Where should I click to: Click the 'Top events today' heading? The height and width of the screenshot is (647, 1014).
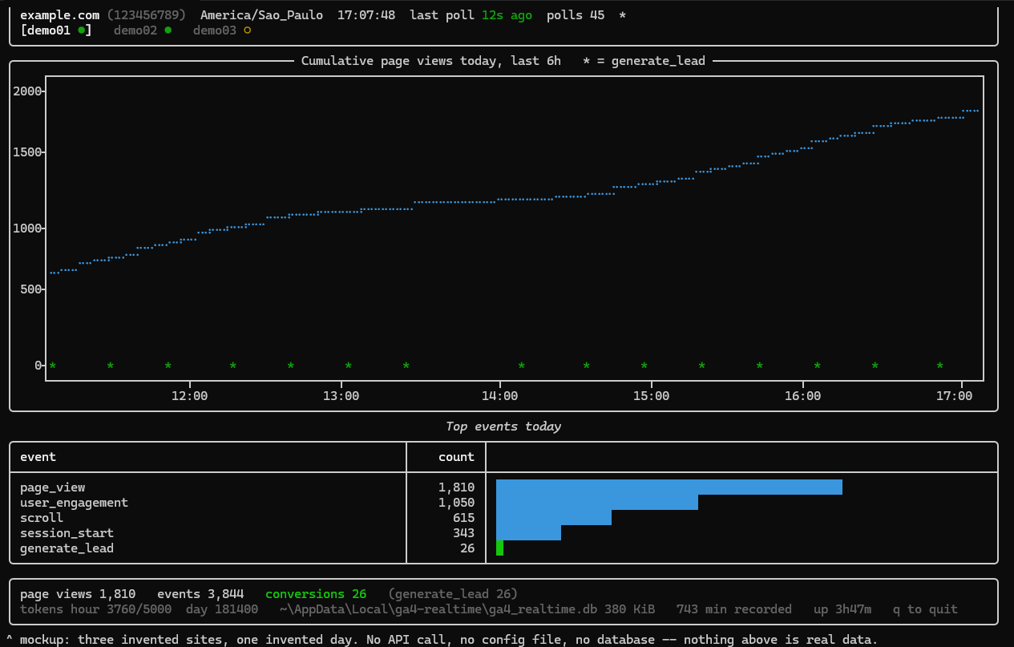click(x=503, y=427)
